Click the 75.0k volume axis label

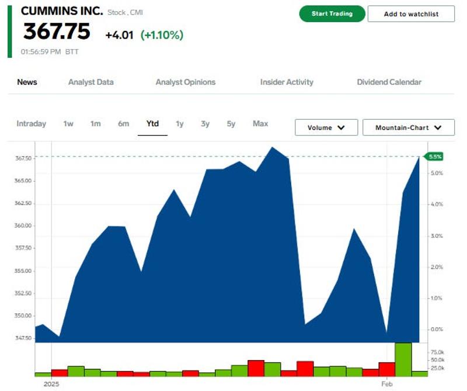437,352
